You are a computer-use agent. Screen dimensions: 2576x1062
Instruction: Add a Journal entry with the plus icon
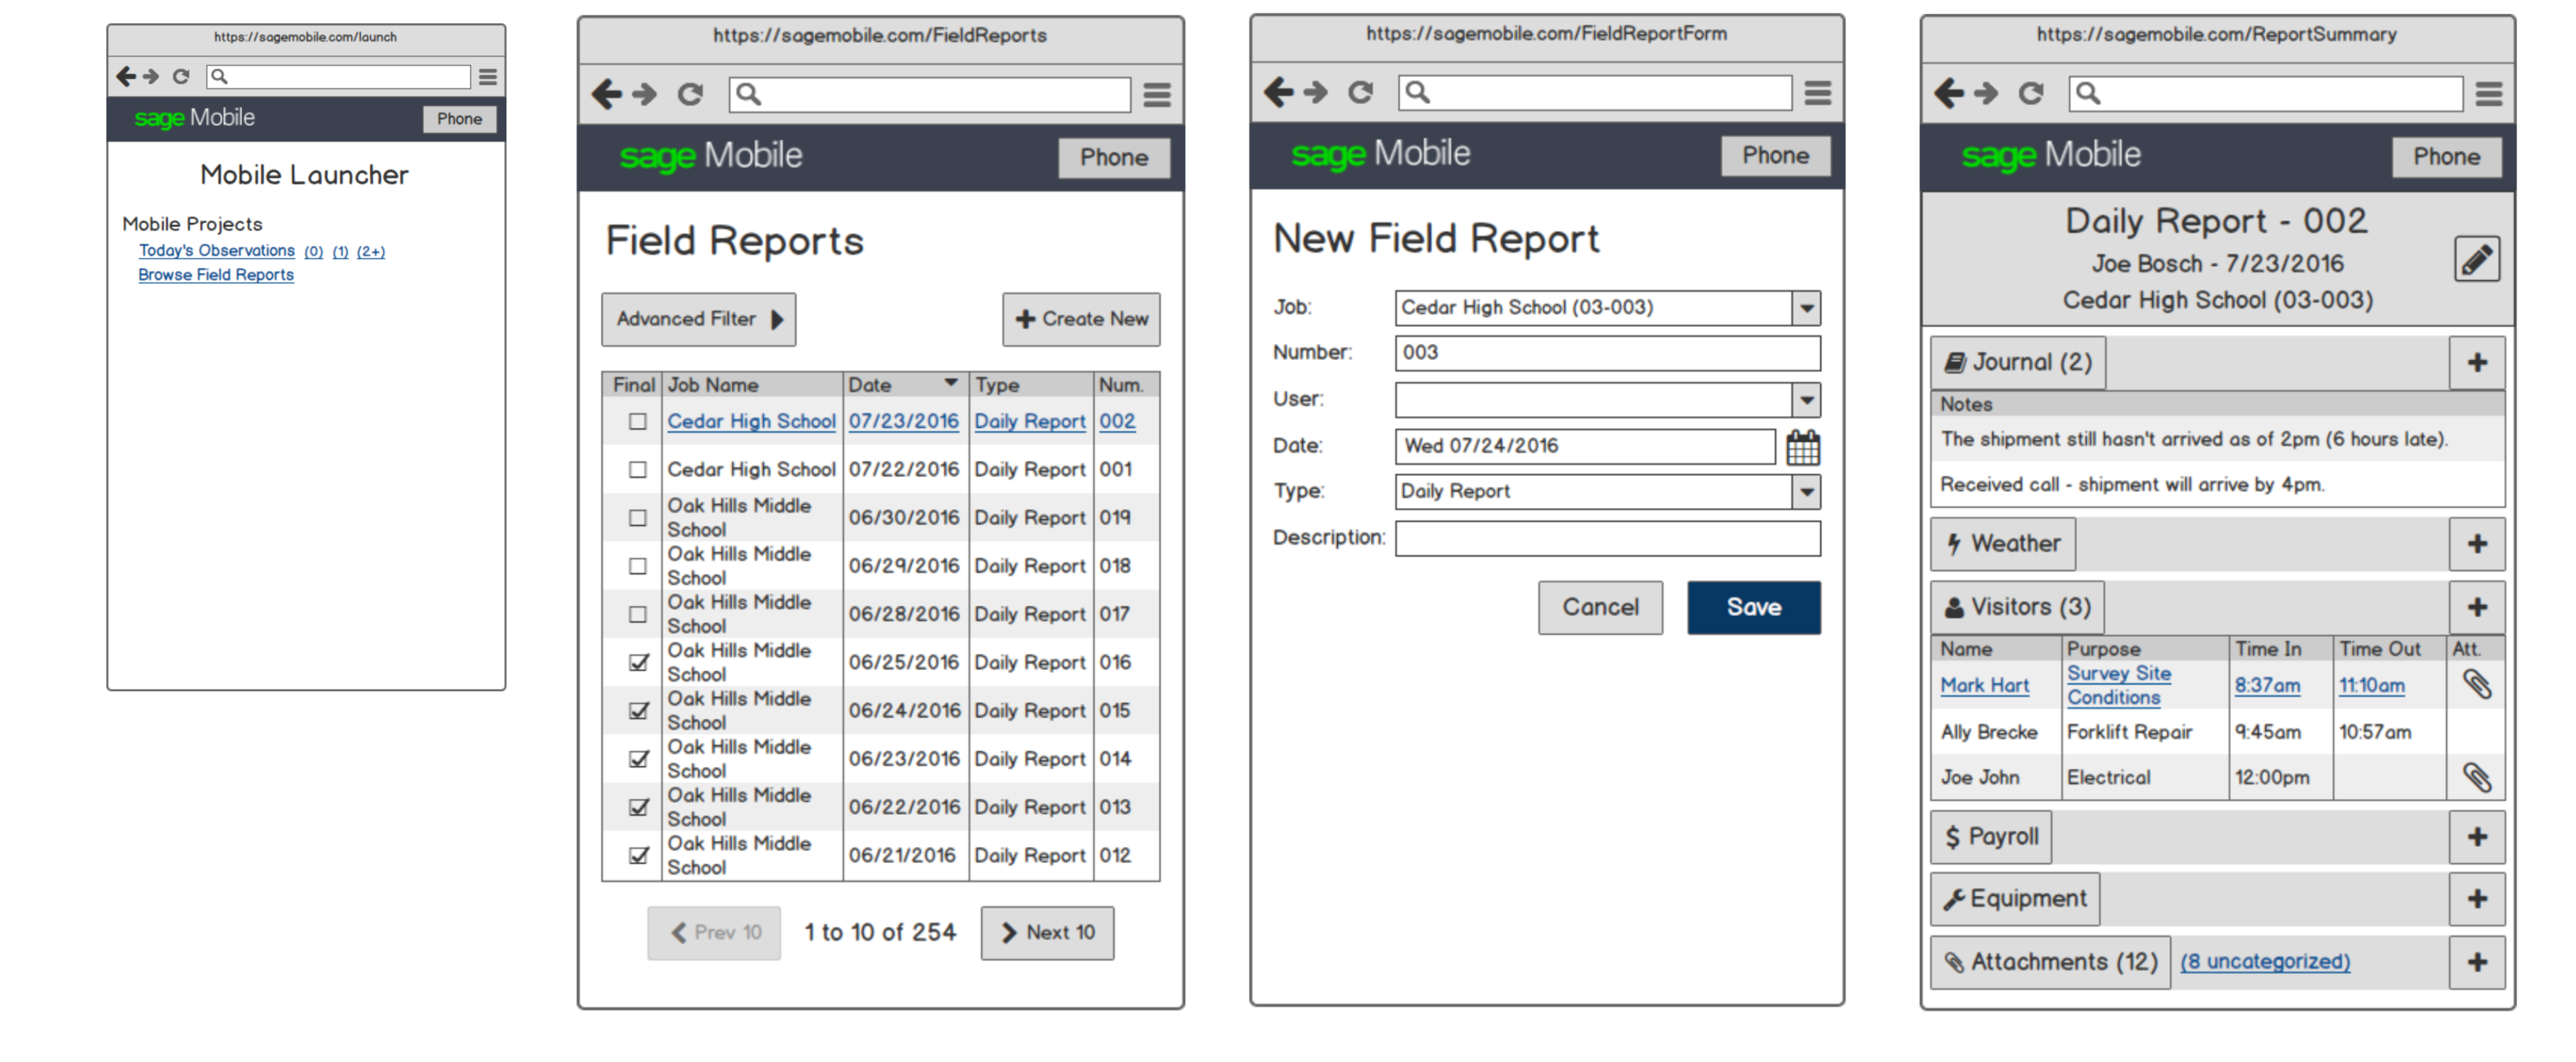point(2476,364)
